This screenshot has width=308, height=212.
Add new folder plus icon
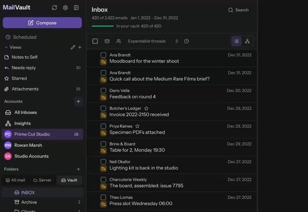(x=78, y=169)
